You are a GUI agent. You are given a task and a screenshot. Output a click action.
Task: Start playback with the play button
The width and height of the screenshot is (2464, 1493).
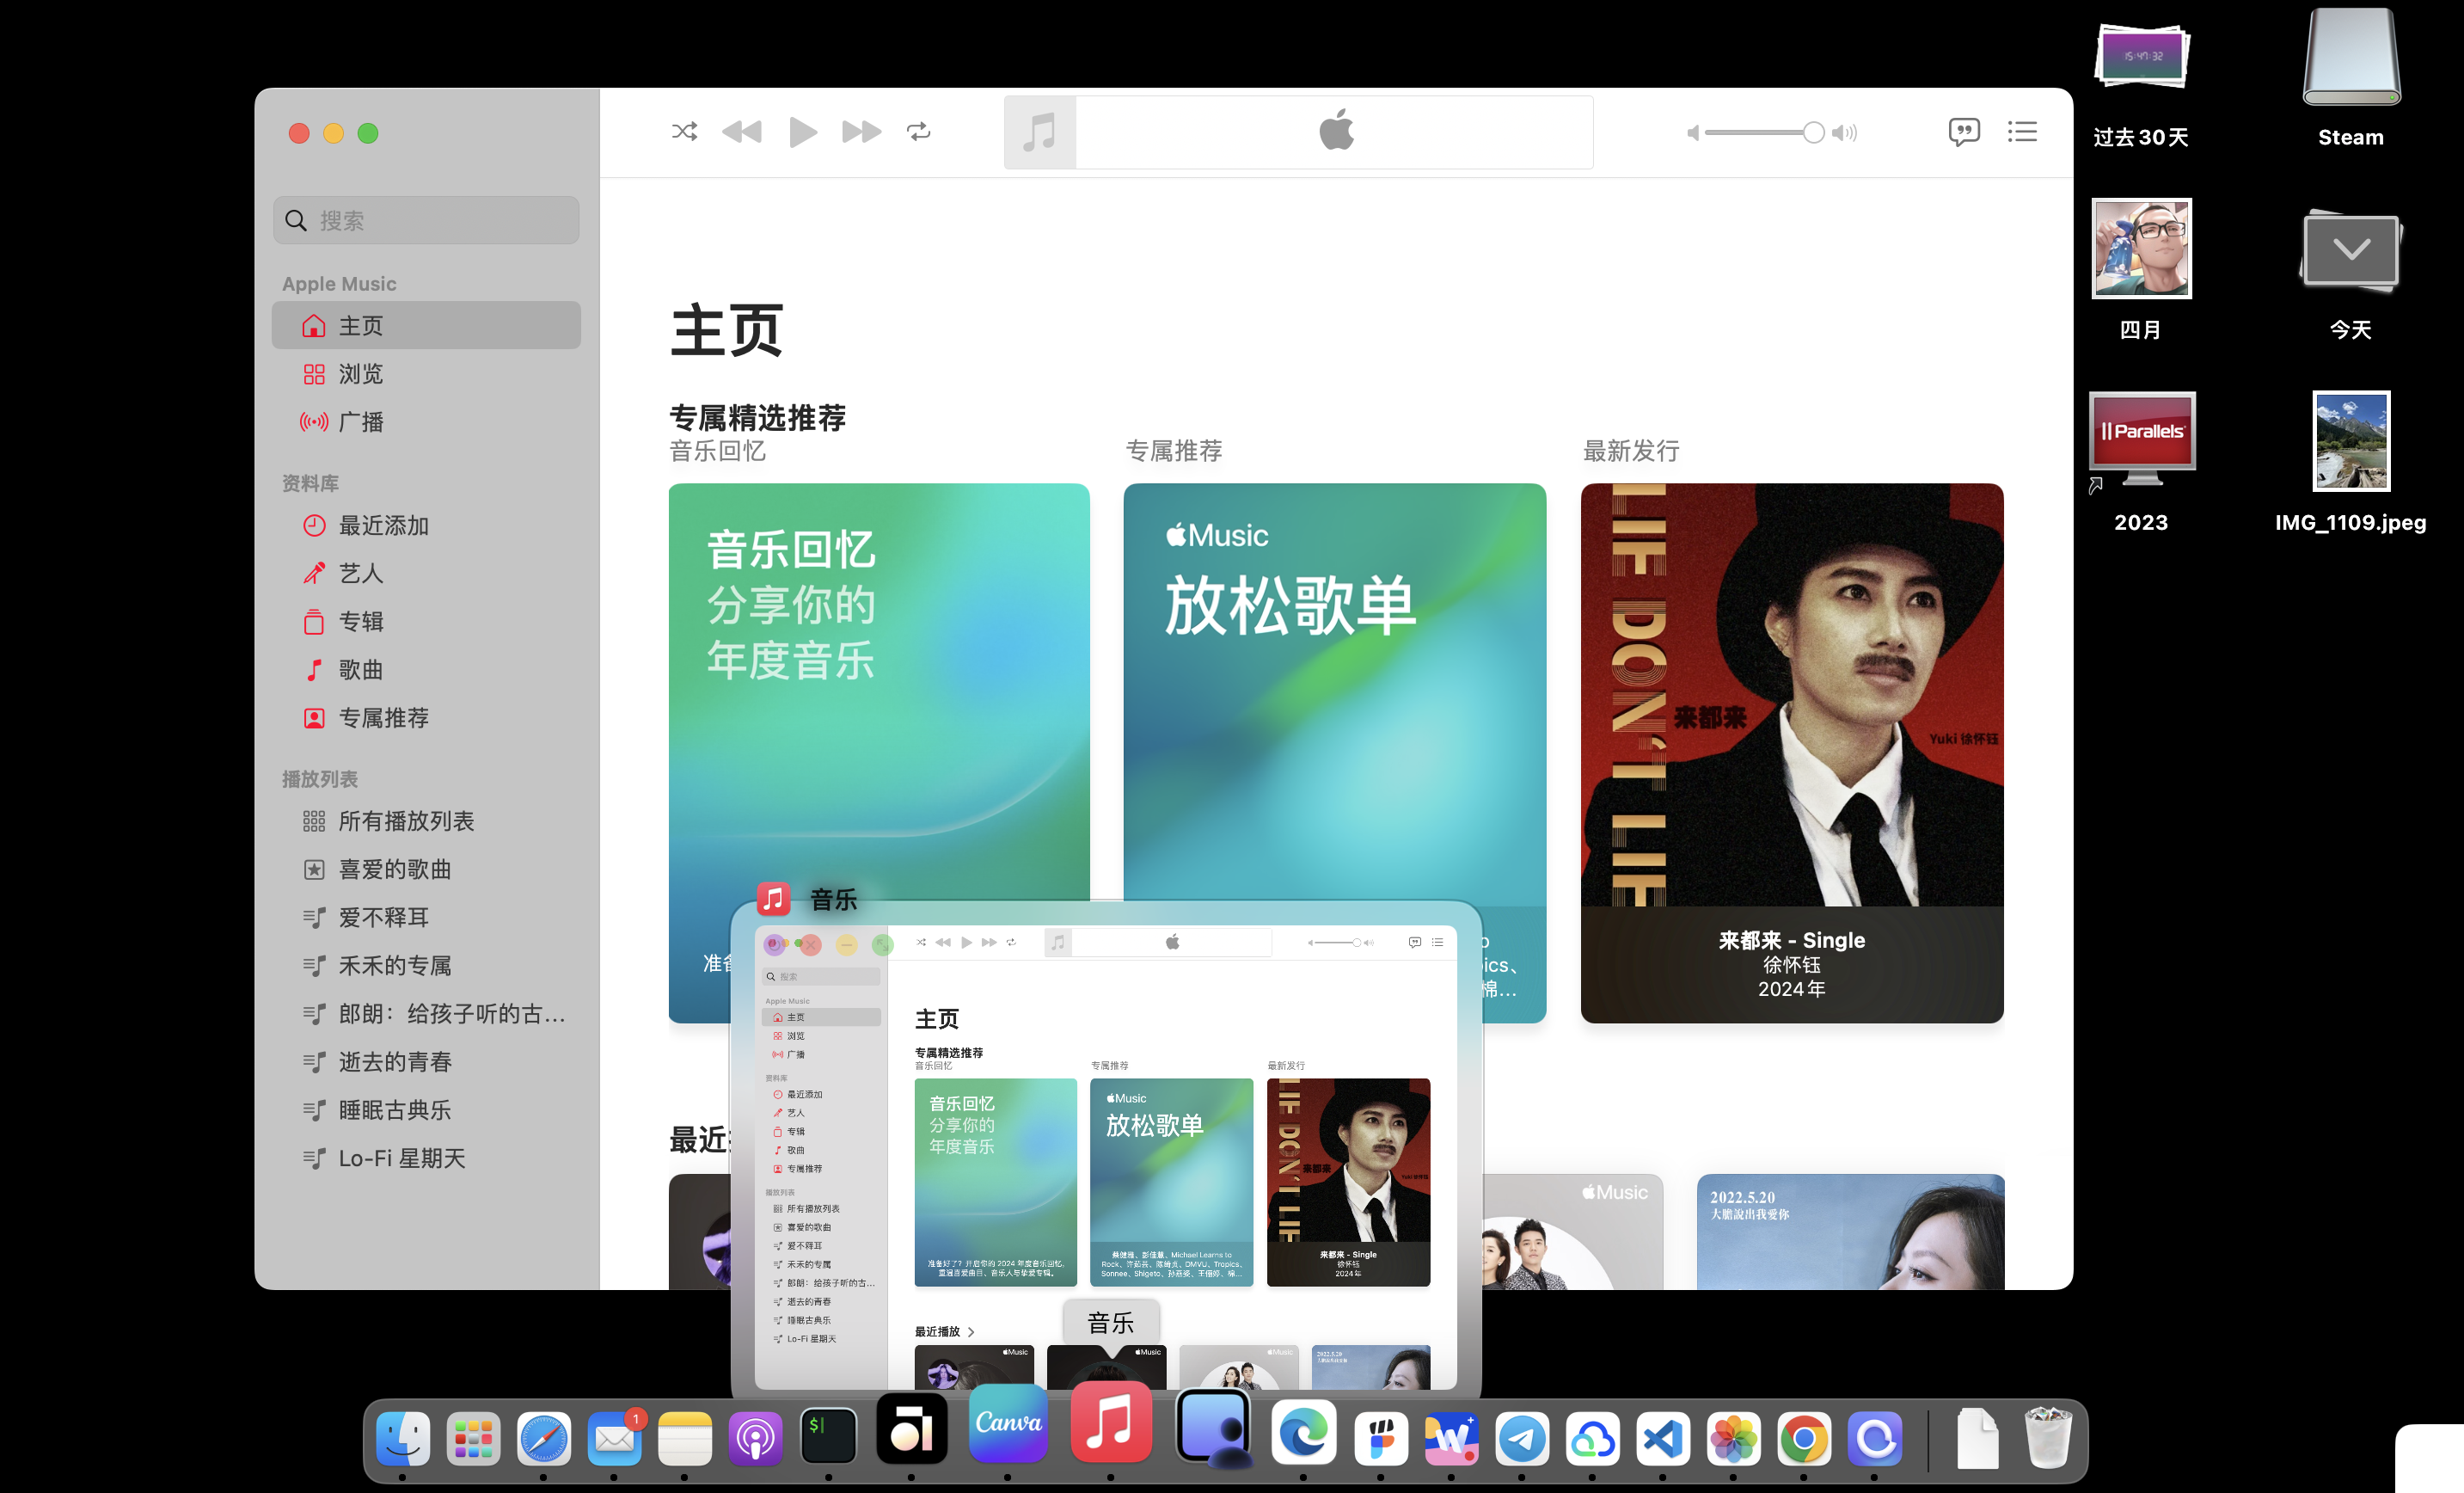click(x=803, y=132)
